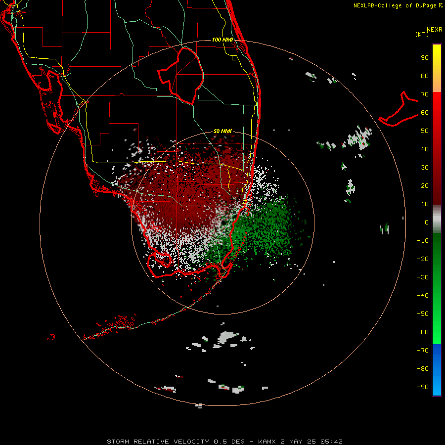This screenshot has height=445, width=445.
Task: Select the positive 10 knots scale label
Action: 425,204
